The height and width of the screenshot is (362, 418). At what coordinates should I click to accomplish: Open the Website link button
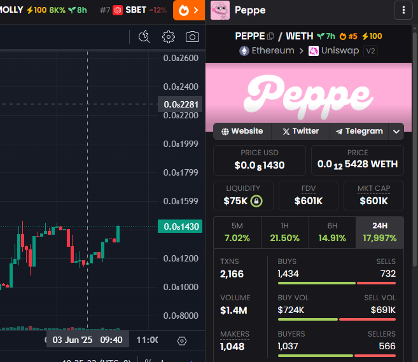coord(242,131)
